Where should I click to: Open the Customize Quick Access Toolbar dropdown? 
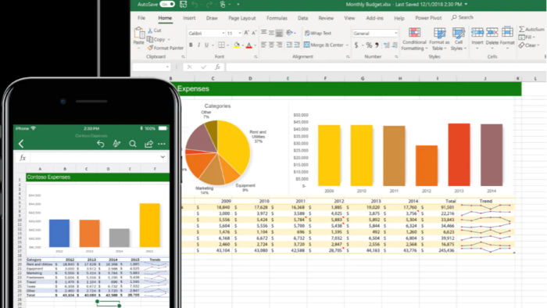238,5
